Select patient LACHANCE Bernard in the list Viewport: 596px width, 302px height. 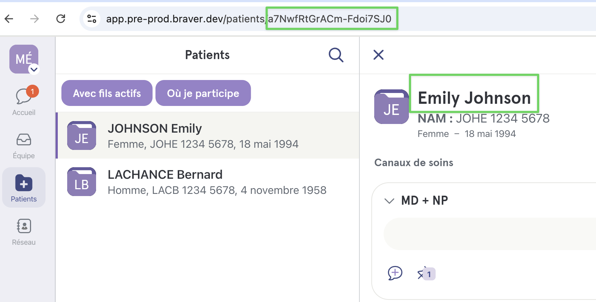click(208, 182)
